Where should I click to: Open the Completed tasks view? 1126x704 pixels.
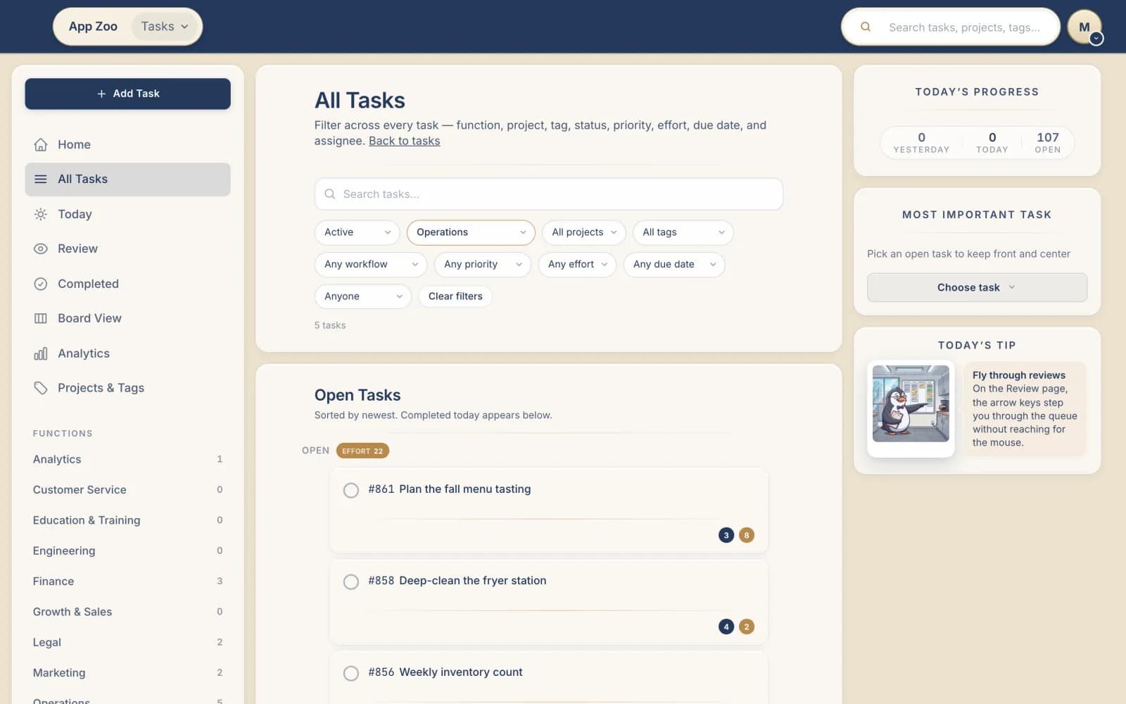coord(127,284)
